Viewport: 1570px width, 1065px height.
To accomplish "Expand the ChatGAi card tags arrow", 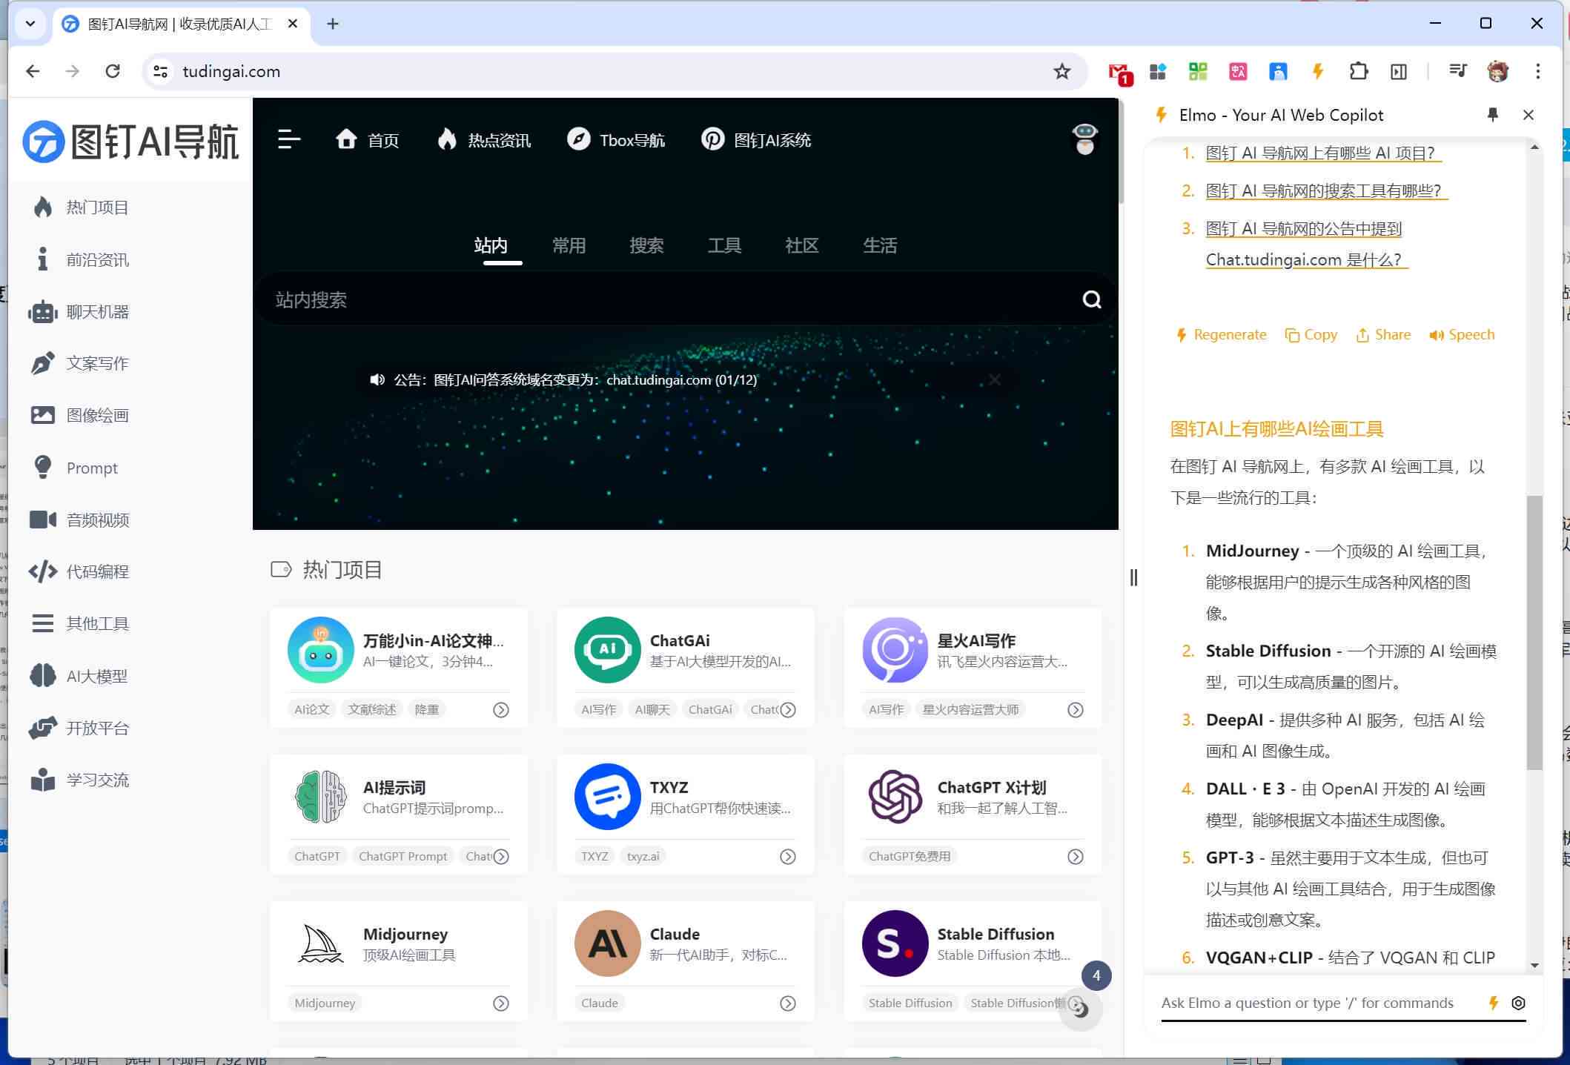I will coord(788,709).
